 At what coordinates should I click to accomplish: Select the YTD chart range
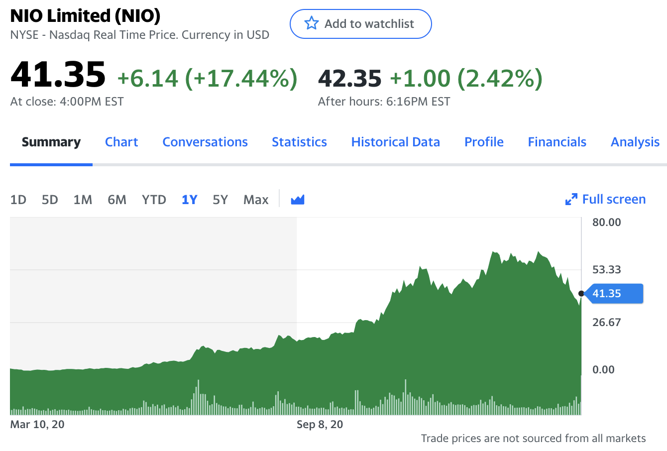click(x=154, y=200)
